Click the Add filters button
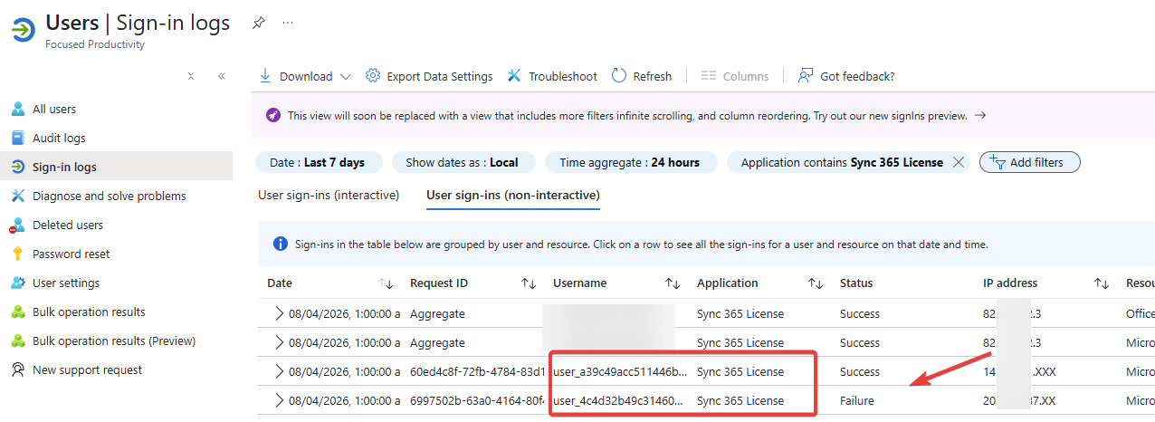 1029,162
